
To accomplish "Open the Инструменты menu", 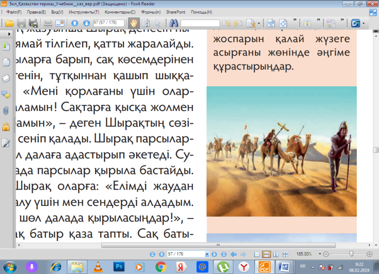I will tap(84, 12).
